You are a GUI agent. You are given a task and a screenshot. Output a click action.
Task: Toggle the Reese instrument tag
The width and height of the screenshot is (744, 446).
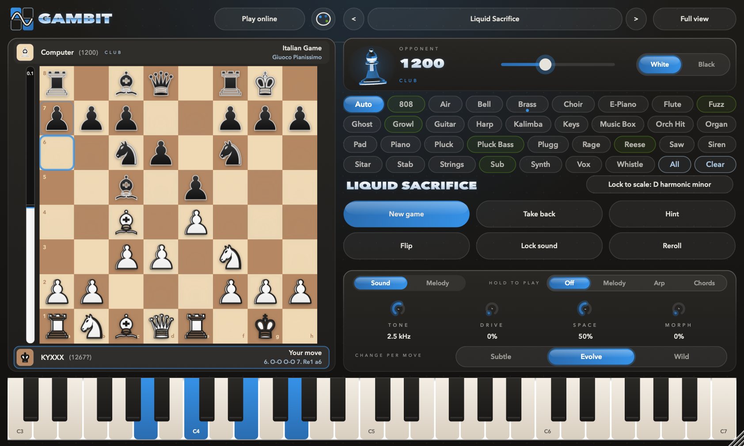point(634,144)
